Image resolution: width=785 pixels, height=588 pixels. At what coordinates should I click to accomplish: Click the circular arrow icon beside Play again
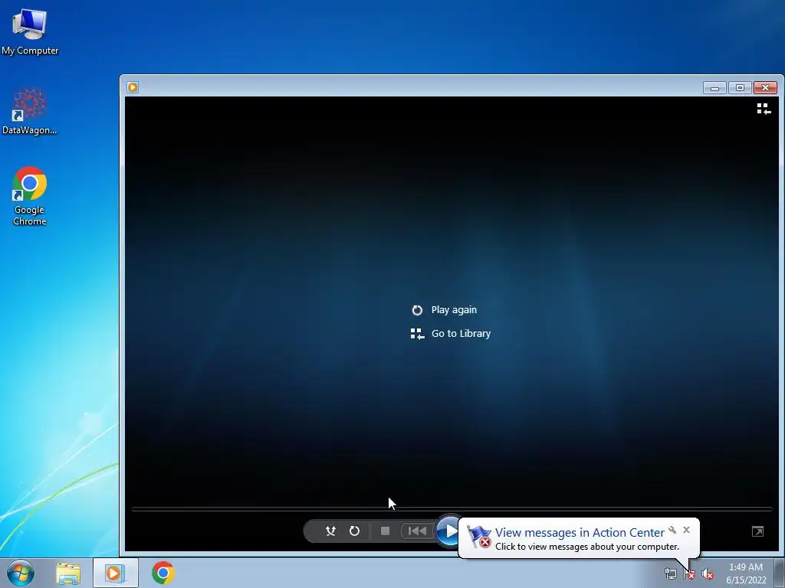tap(417, 311)
